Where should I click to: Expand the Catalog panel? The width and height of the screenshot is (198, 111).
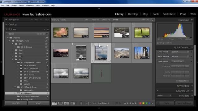(6, 24)
